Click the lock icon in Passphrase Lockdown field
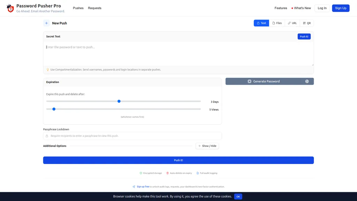 tap(47, 136)
